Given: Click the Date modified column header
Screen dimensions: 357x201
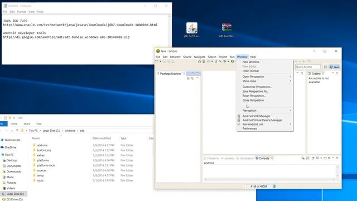Looking at the screenshot, I should click(x=102, y=138).
